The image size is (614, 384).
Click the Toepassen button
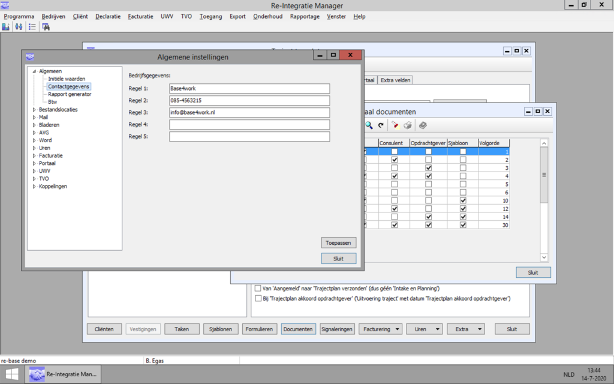[x=338, y=243]
